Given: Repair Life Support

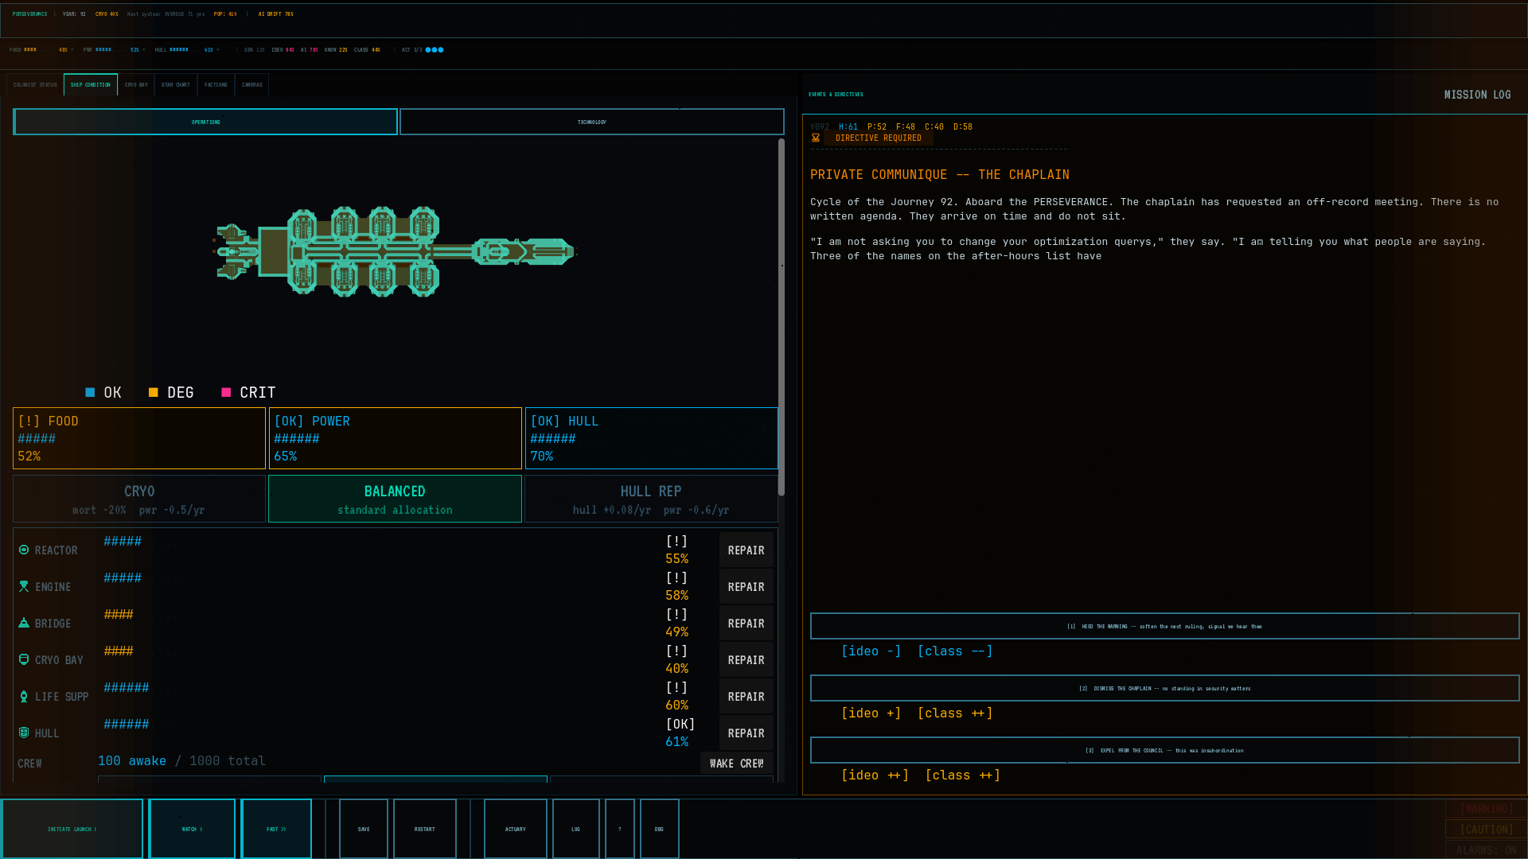Looking at the screenshot, I should 746,696.
